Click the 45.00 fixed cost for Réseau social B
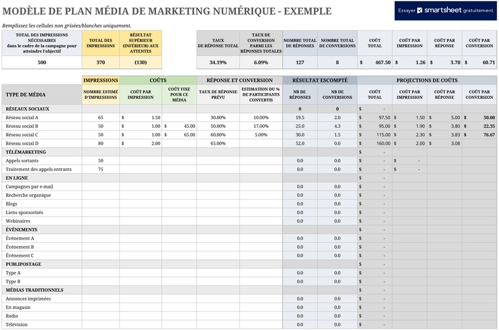Image resolution: width=499 pixels, height=330 pixels. 179,126
